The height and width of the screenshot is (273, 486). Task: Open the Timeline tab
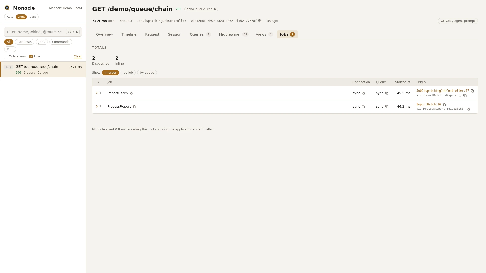coord(129,34)
